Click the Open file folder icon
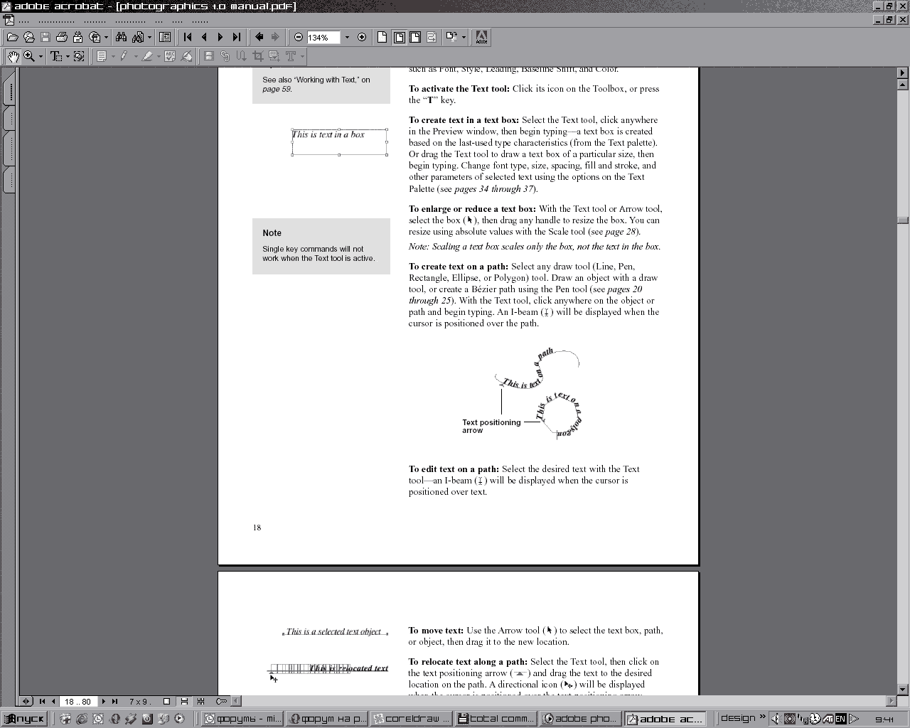The height and width of the screenshot is (728, 910). (12, 37)
